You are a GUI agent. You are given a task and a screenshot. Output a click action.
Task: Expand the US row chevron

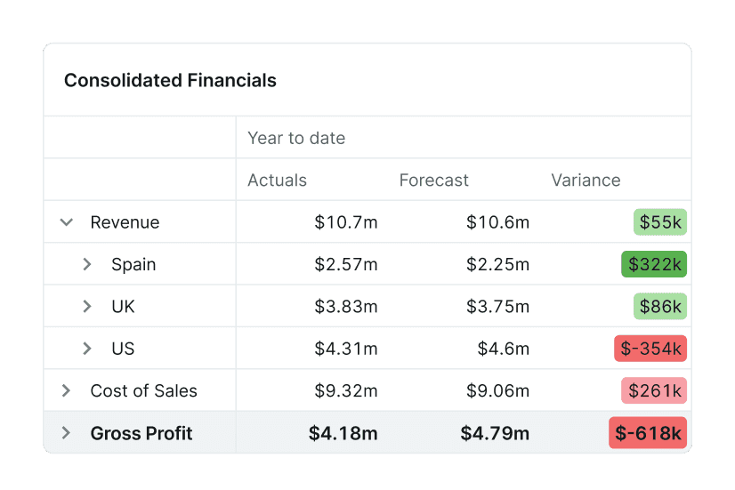tap(87, 349)
